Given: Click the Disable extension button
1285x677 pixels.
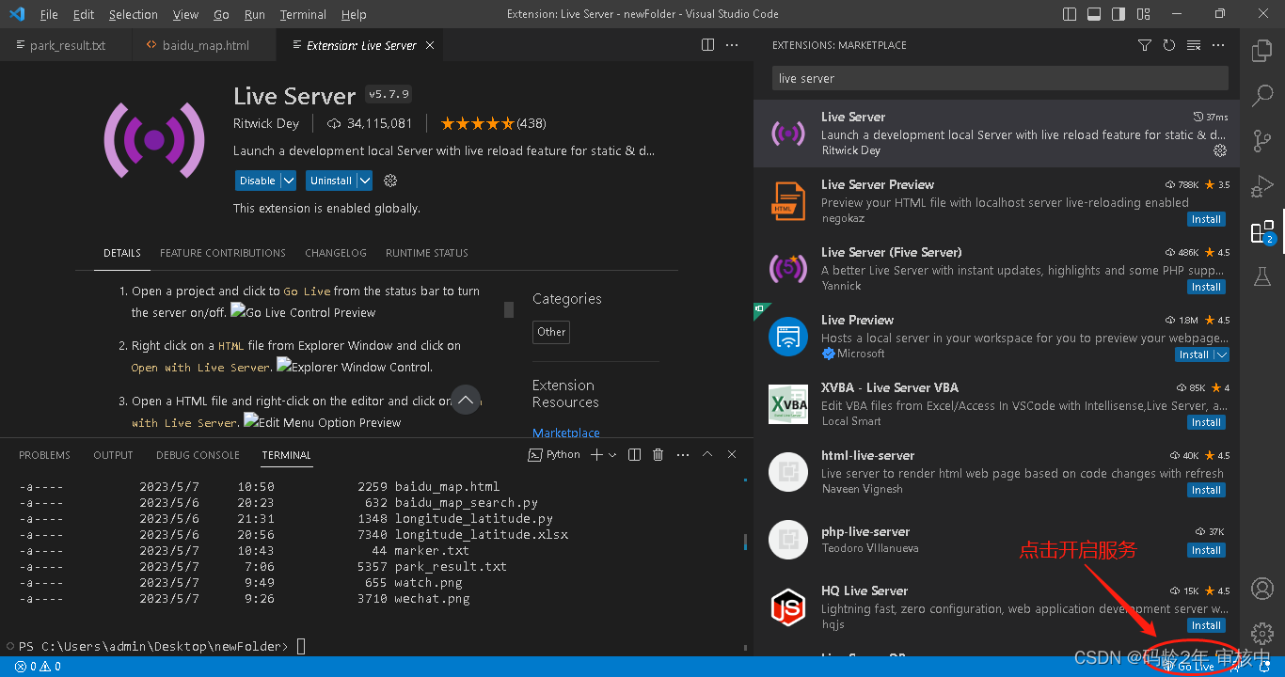Looking at the screenshot, I should [x=258, y=181].
